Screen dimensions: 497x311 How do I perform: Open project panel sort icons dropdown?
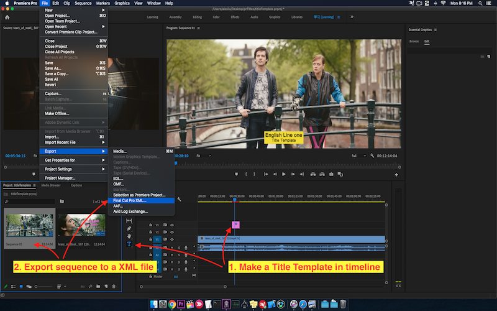62,287
